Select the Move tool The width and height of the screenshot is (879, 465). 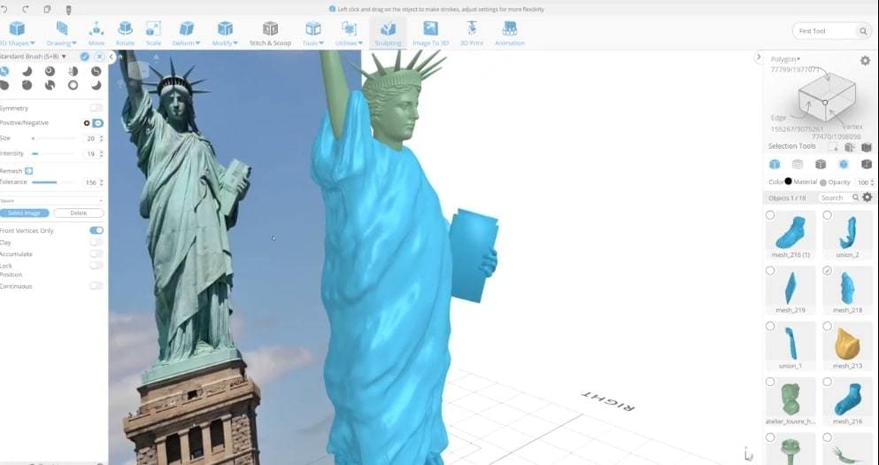96,34
